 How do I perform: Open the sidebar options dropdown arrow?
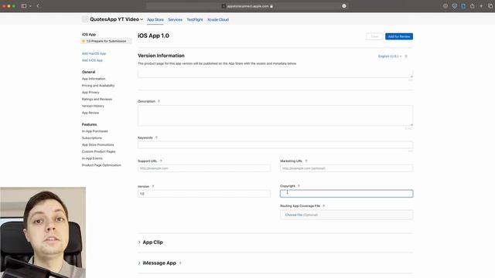[30, 6]
